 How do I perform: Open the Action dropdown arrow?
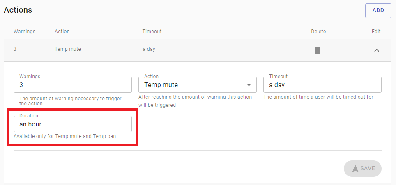[249, 85]
